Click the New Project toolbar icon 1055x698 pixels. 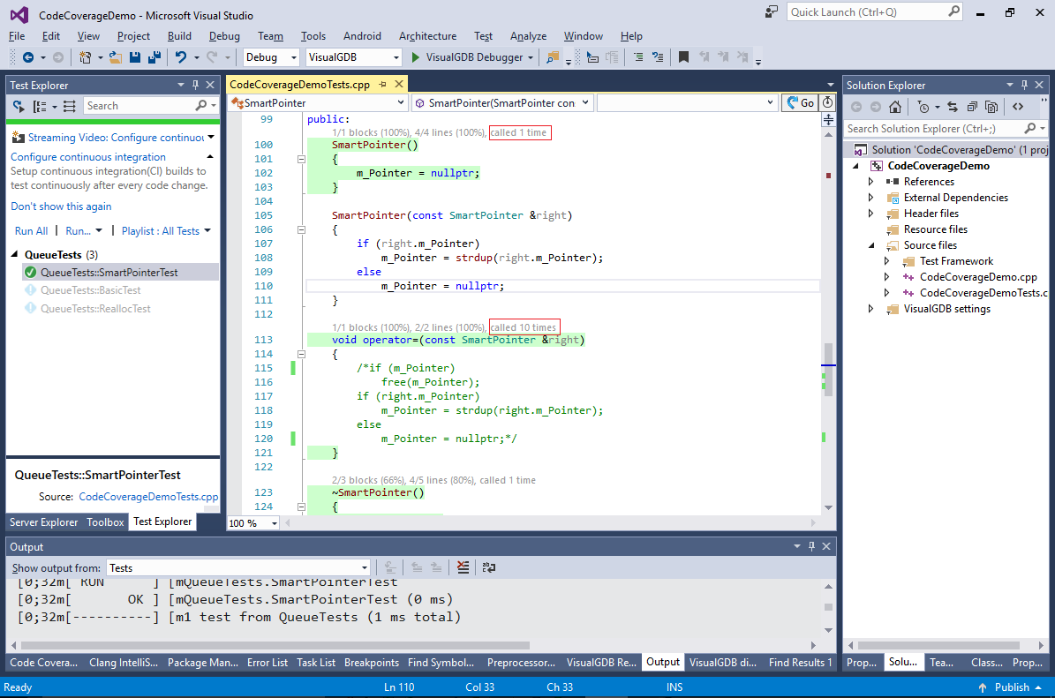85,58
